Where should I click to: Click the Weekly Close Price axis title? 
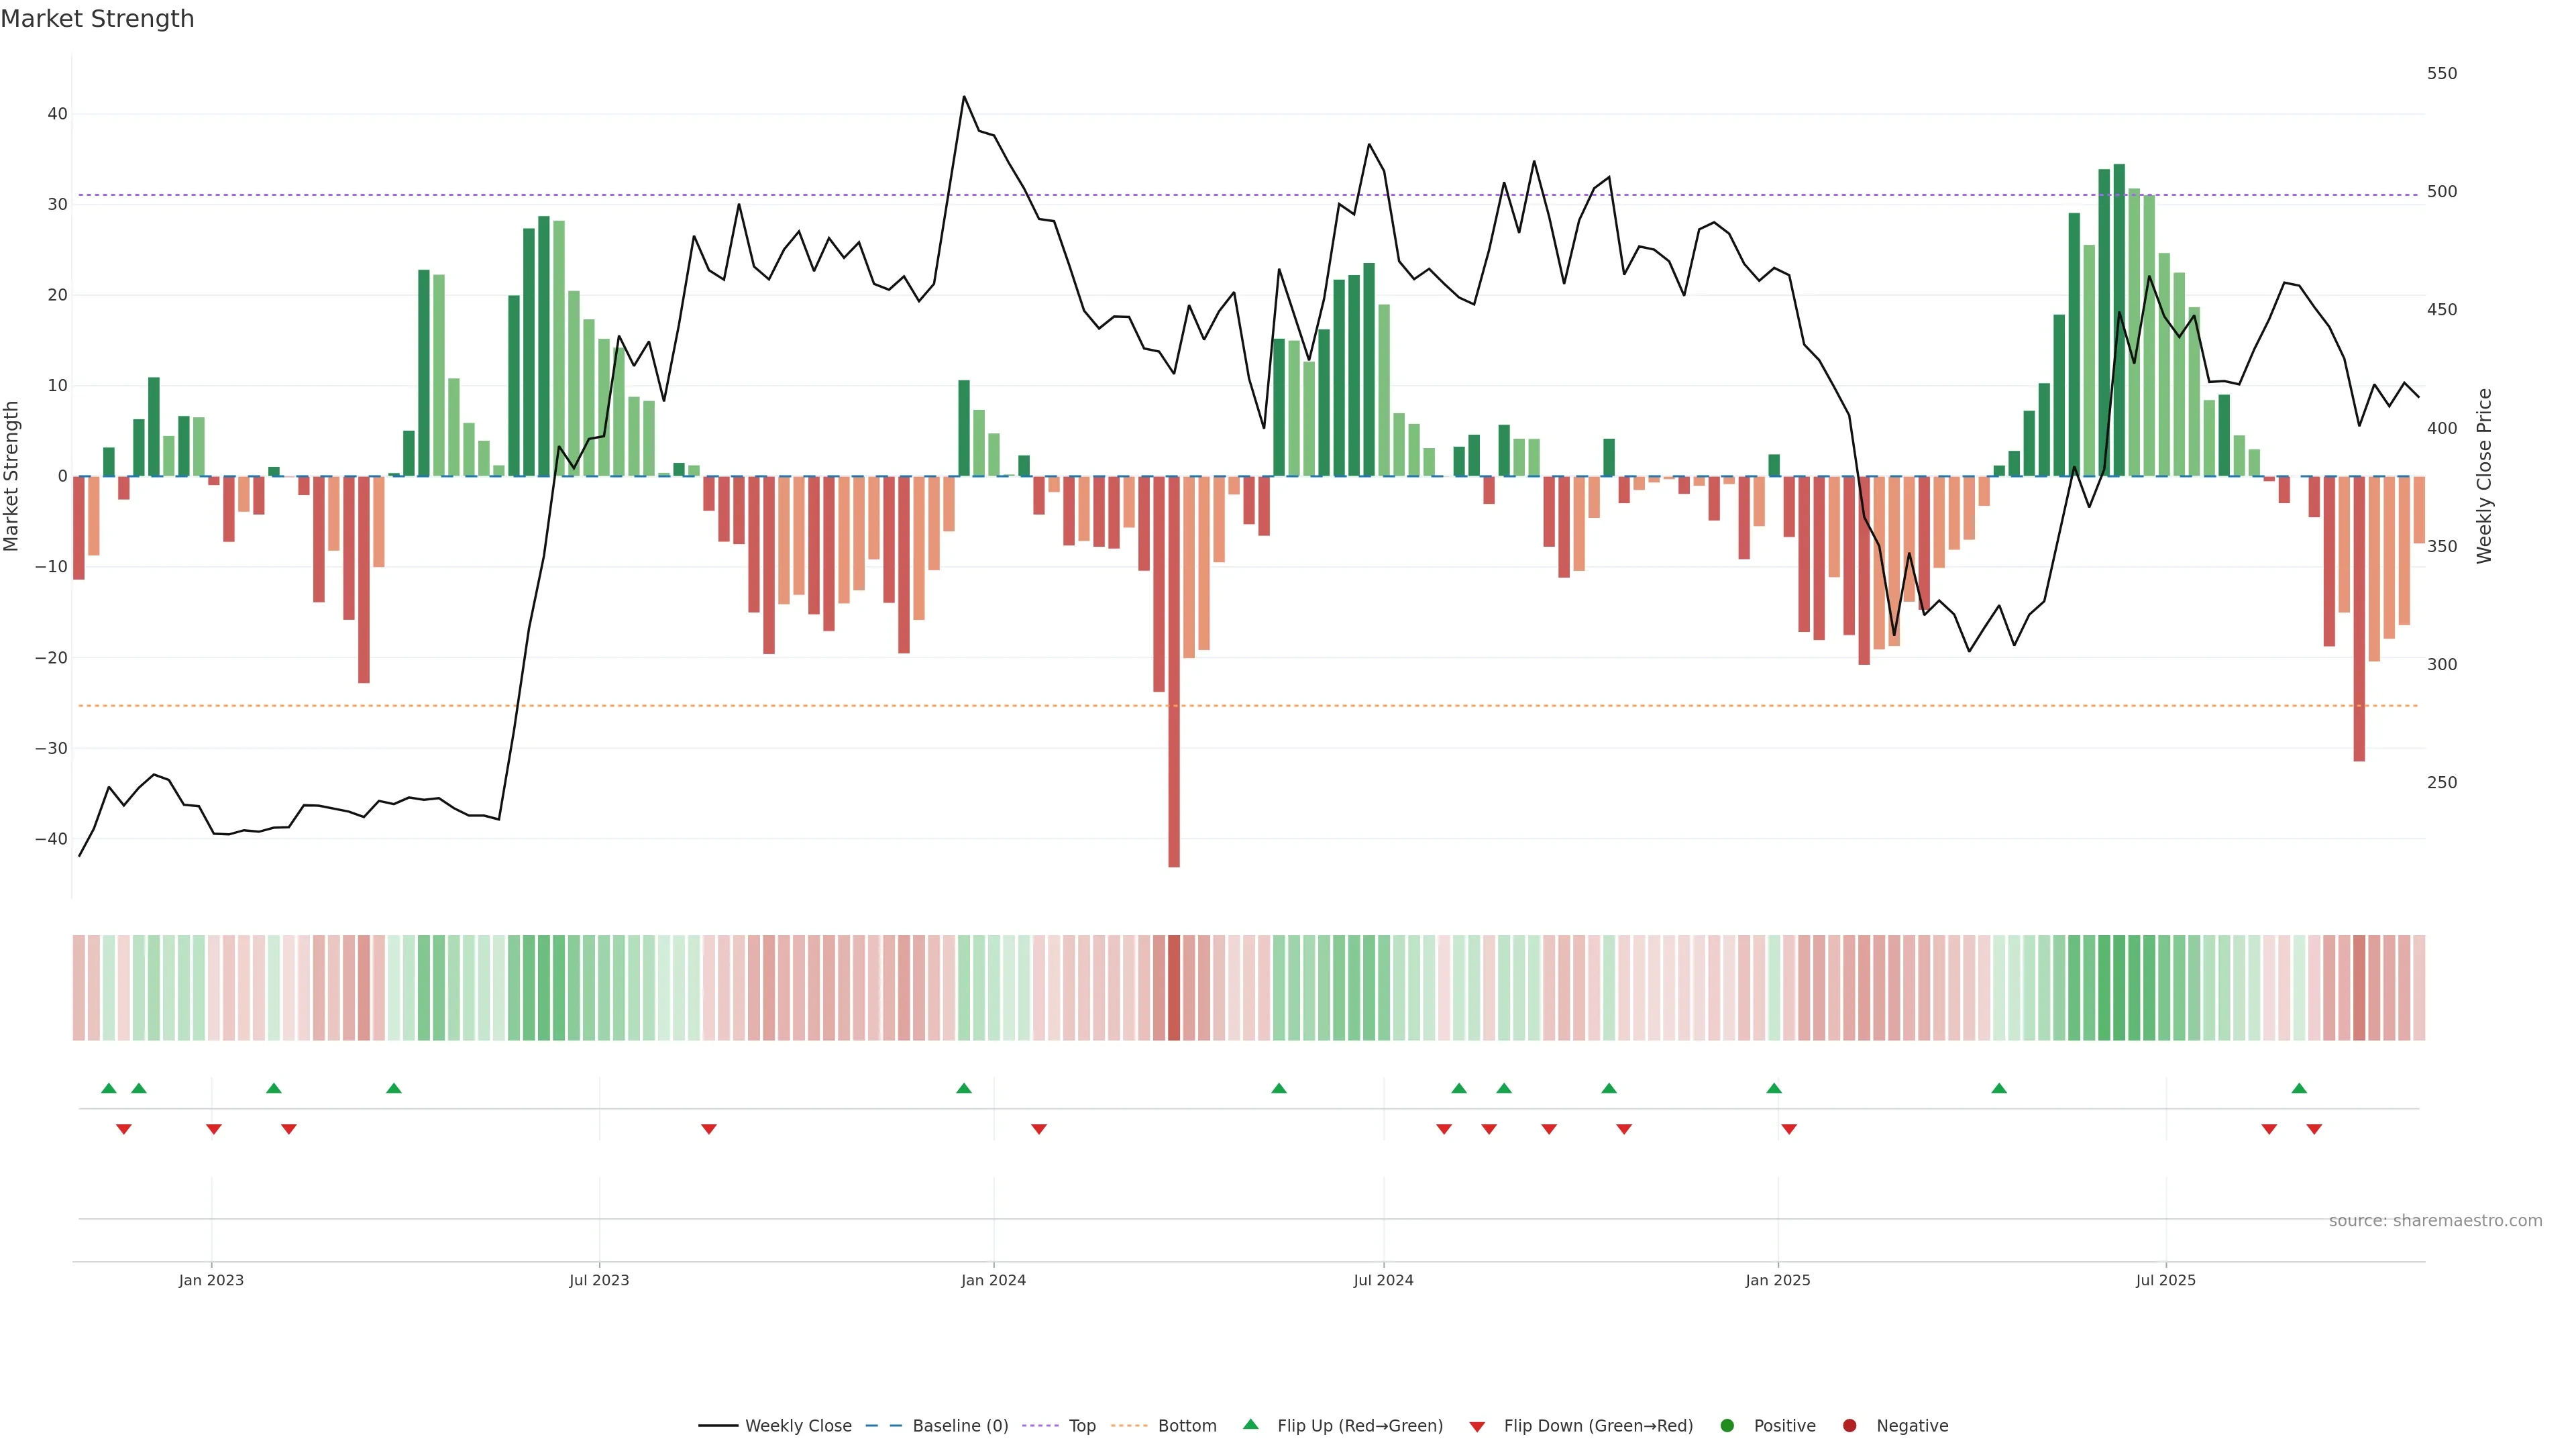point(2485,476)
